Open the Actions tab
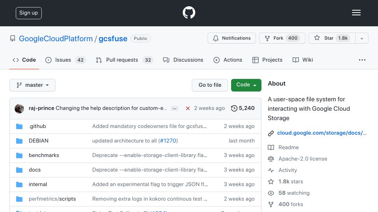This screenshot has width=378, height=212. 228,60
